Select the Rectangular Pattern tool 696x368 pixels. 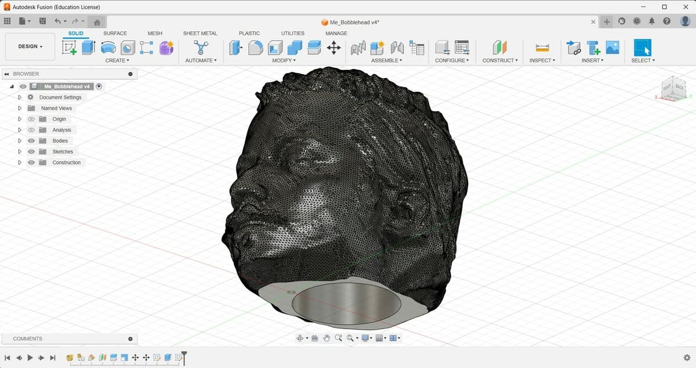147,48
